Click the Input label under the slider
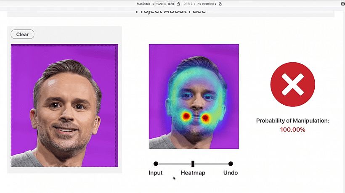 click(156, 173)
